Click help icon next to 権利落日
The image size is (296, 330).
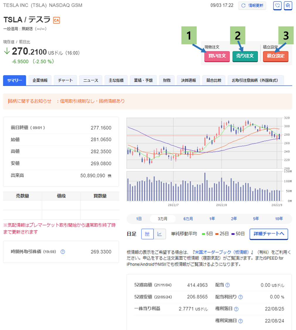(236, 309)
